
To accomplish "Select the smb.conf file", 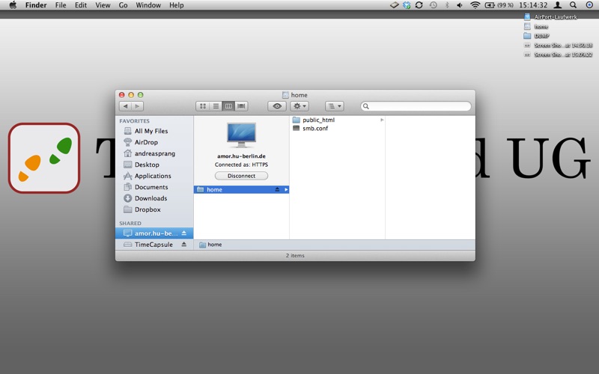I will [x=314, y=129].
